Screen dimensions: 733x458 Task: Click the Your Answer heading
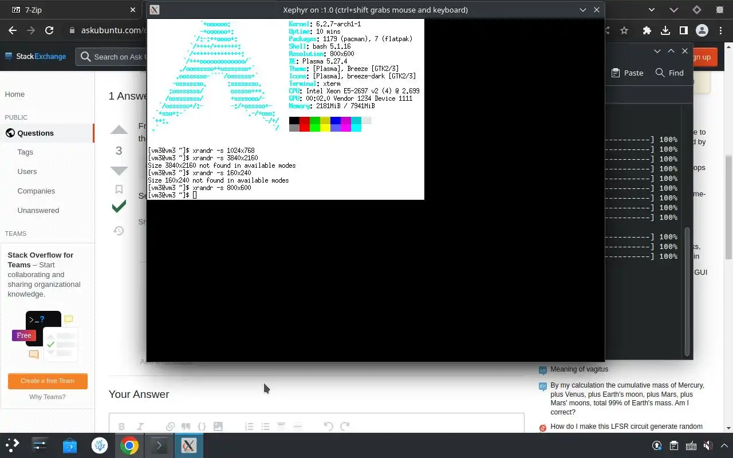click(139, 394)
